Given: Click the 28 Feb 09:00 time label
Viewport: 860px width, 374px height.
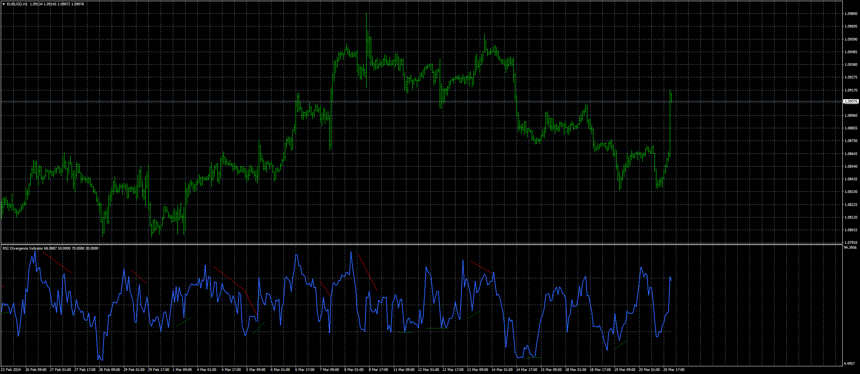Looking at the screenshot, I should [x=109, y=370].
